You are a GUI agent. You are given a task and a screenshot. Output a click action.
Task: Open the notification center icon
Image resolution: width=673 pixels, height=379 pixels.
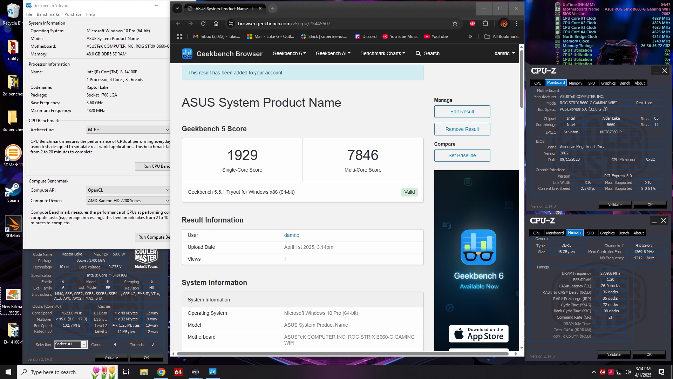click(x=661, y=372)
